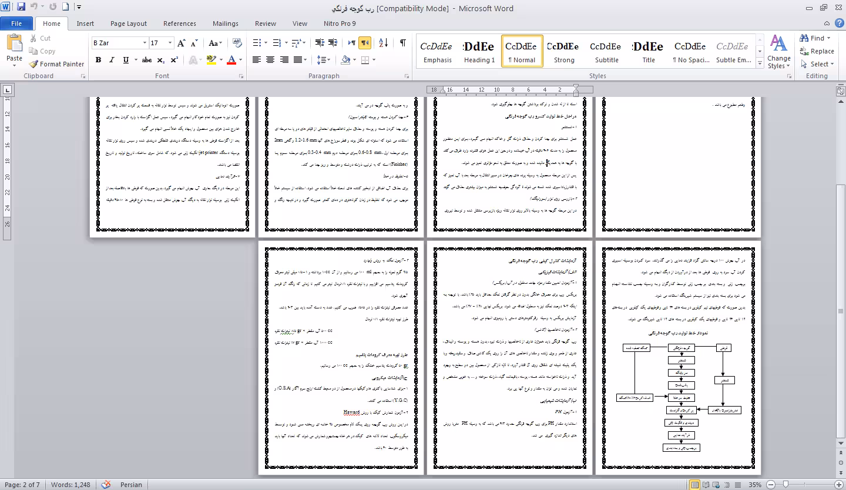Go to the Mailings tab

(226, 24)
